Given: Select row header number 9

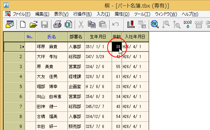Looking at the screenshot, I should 14,126.
